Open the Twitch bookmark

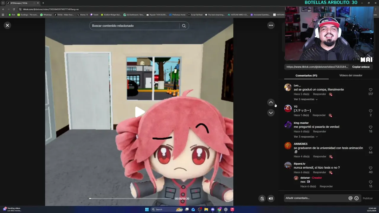point(94,14)
